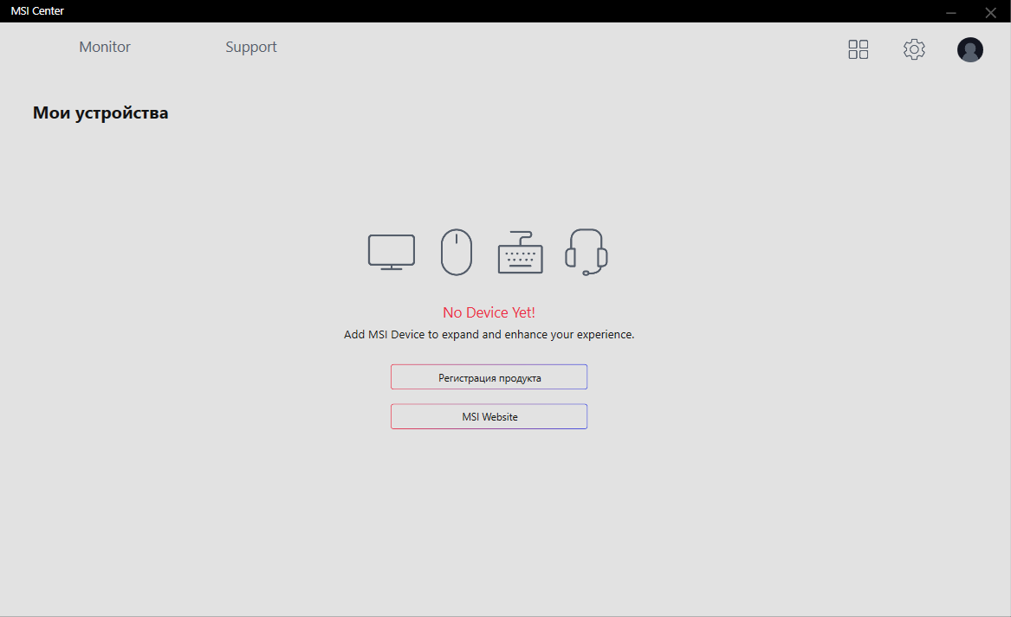Click the Регистрация продукта button
This screenshot has width=1011, height=617.
click(x=489, y=377)
